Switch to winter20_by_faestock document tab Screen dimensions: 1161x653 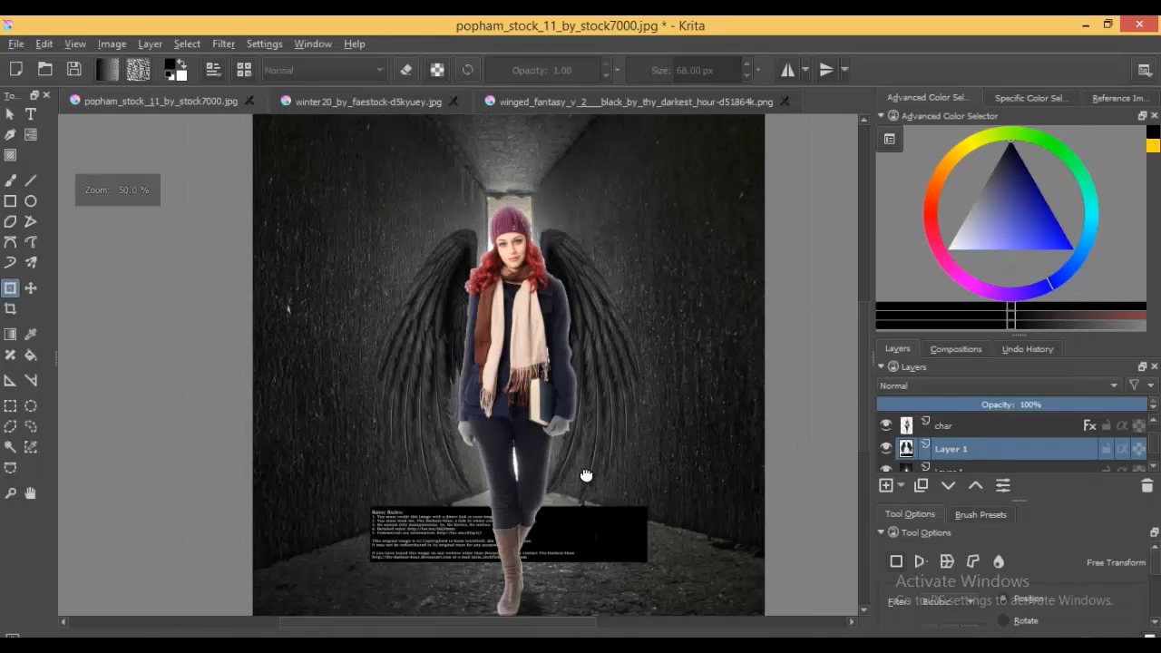368,102
